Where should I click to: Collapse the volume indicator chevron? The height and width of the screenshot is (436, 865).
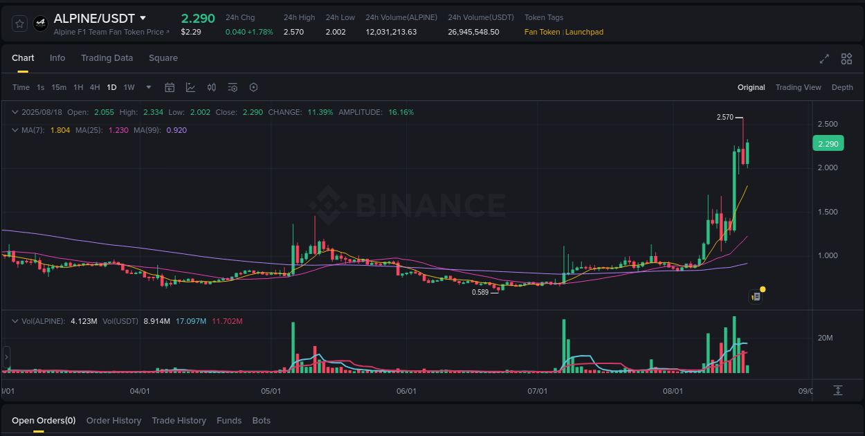point(15,320)
